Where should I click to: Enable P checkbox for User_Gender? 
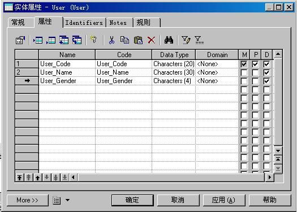255,81
